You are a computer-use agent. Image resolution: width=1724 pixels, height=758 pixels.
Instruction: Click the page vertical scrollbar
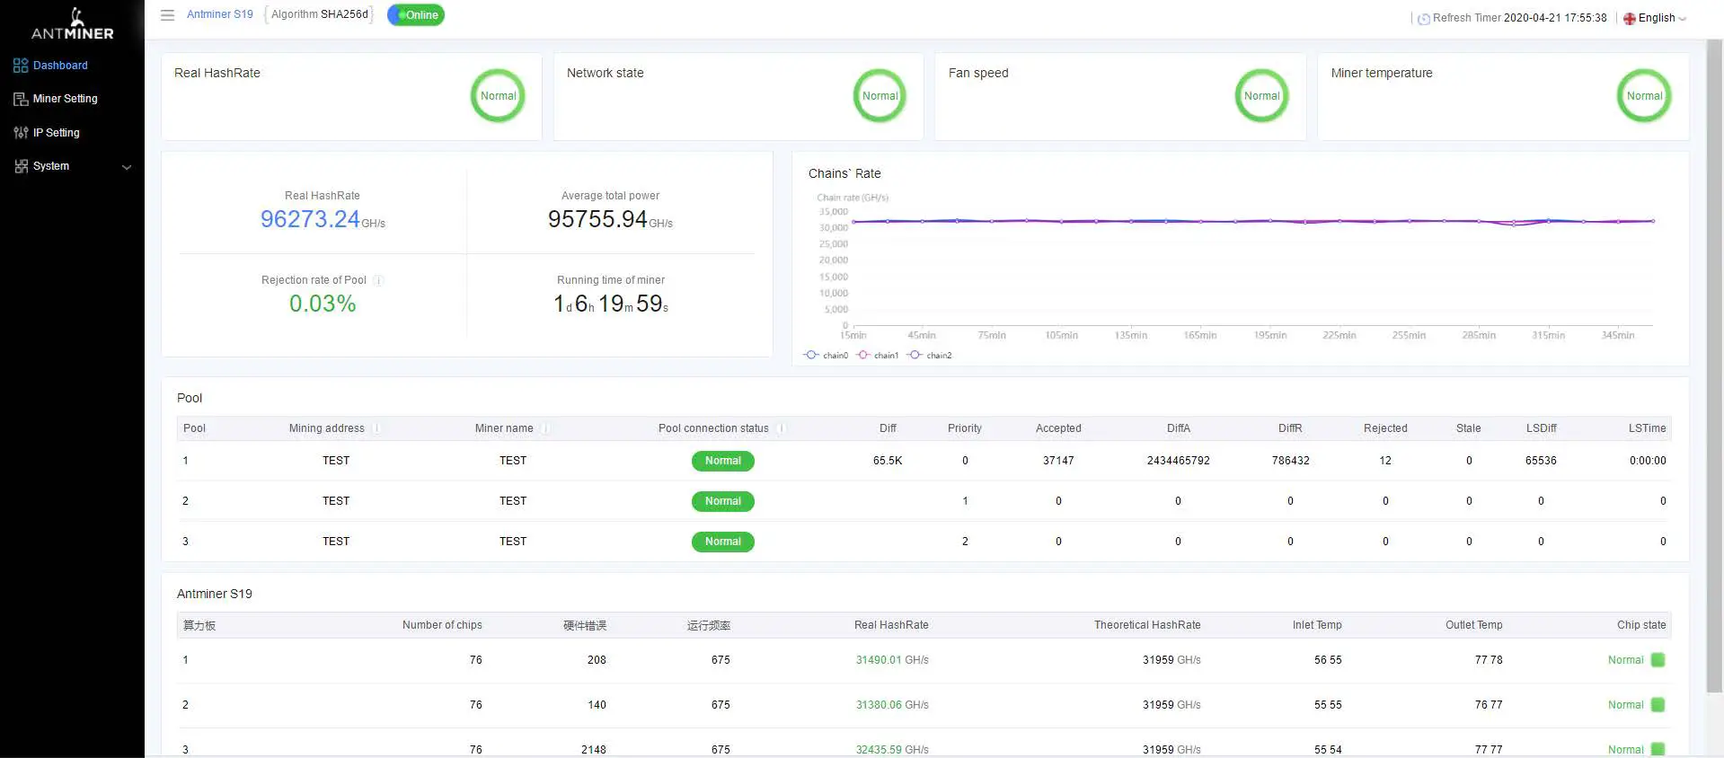pyautogui.click(x=1714, y=359)
